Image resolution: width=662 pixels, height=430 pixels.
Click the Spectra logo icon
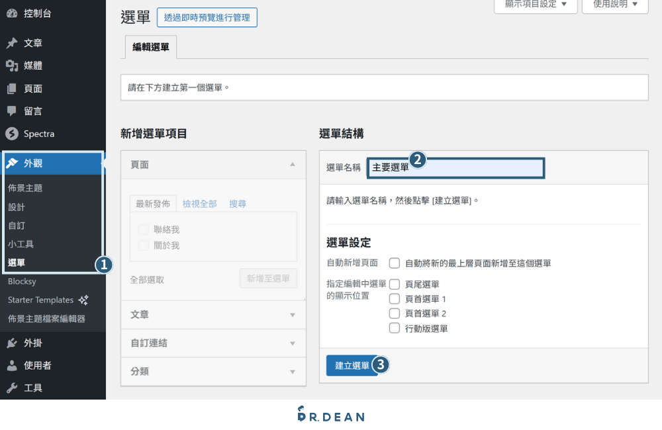(x=12, y=134)
